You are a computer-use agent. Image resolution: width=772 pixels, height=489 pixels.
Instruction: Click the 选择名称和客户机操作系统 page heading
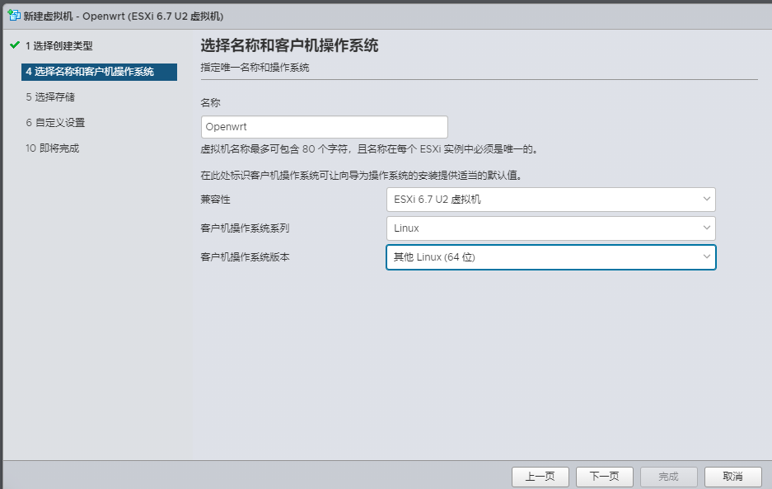[289, 46]
